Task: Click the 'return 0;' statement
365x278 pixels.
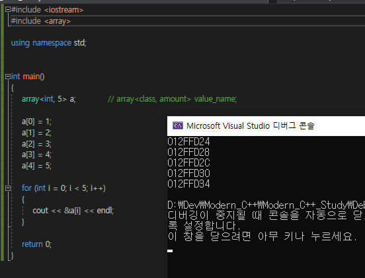Action: (x=36, y=244)
